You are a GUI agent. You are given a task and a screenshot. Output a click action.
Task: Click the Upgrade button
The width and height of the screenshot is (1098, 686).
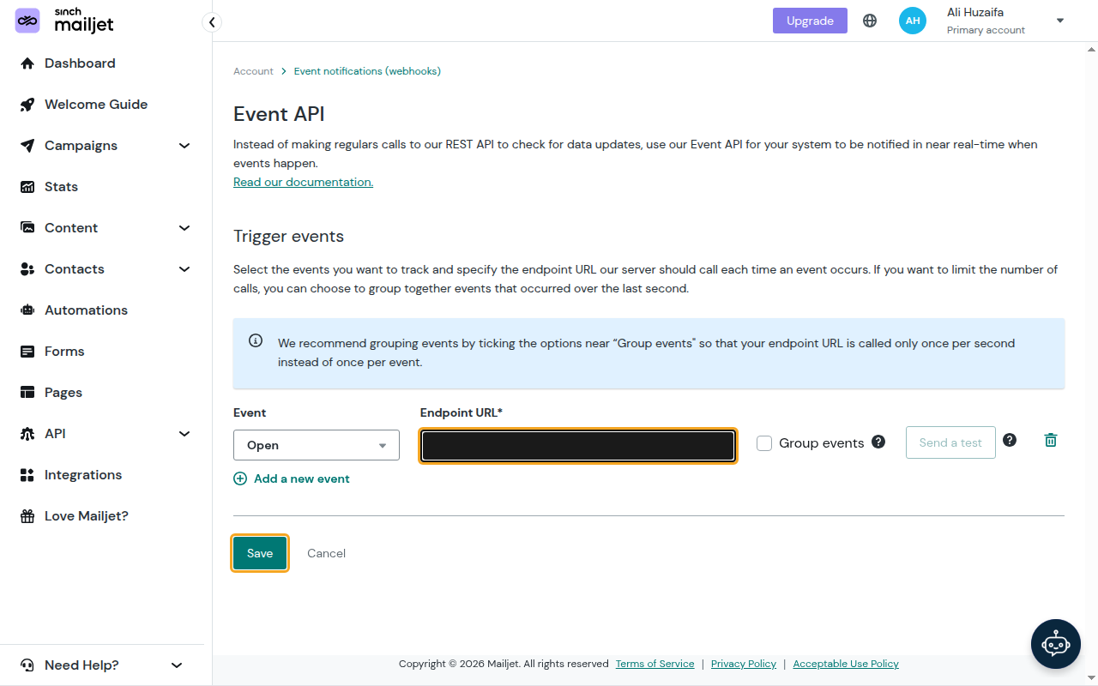[x=810, y=21]
